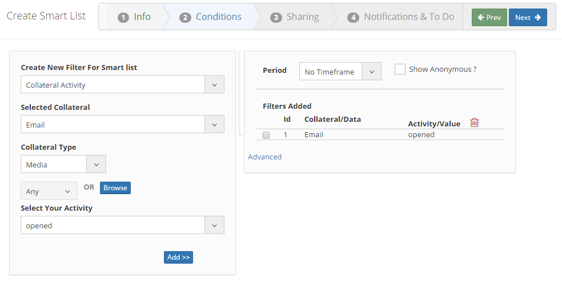Viewport: 562px width, 283px height.
Task: Go to the Next step
Action: point(528,18)
